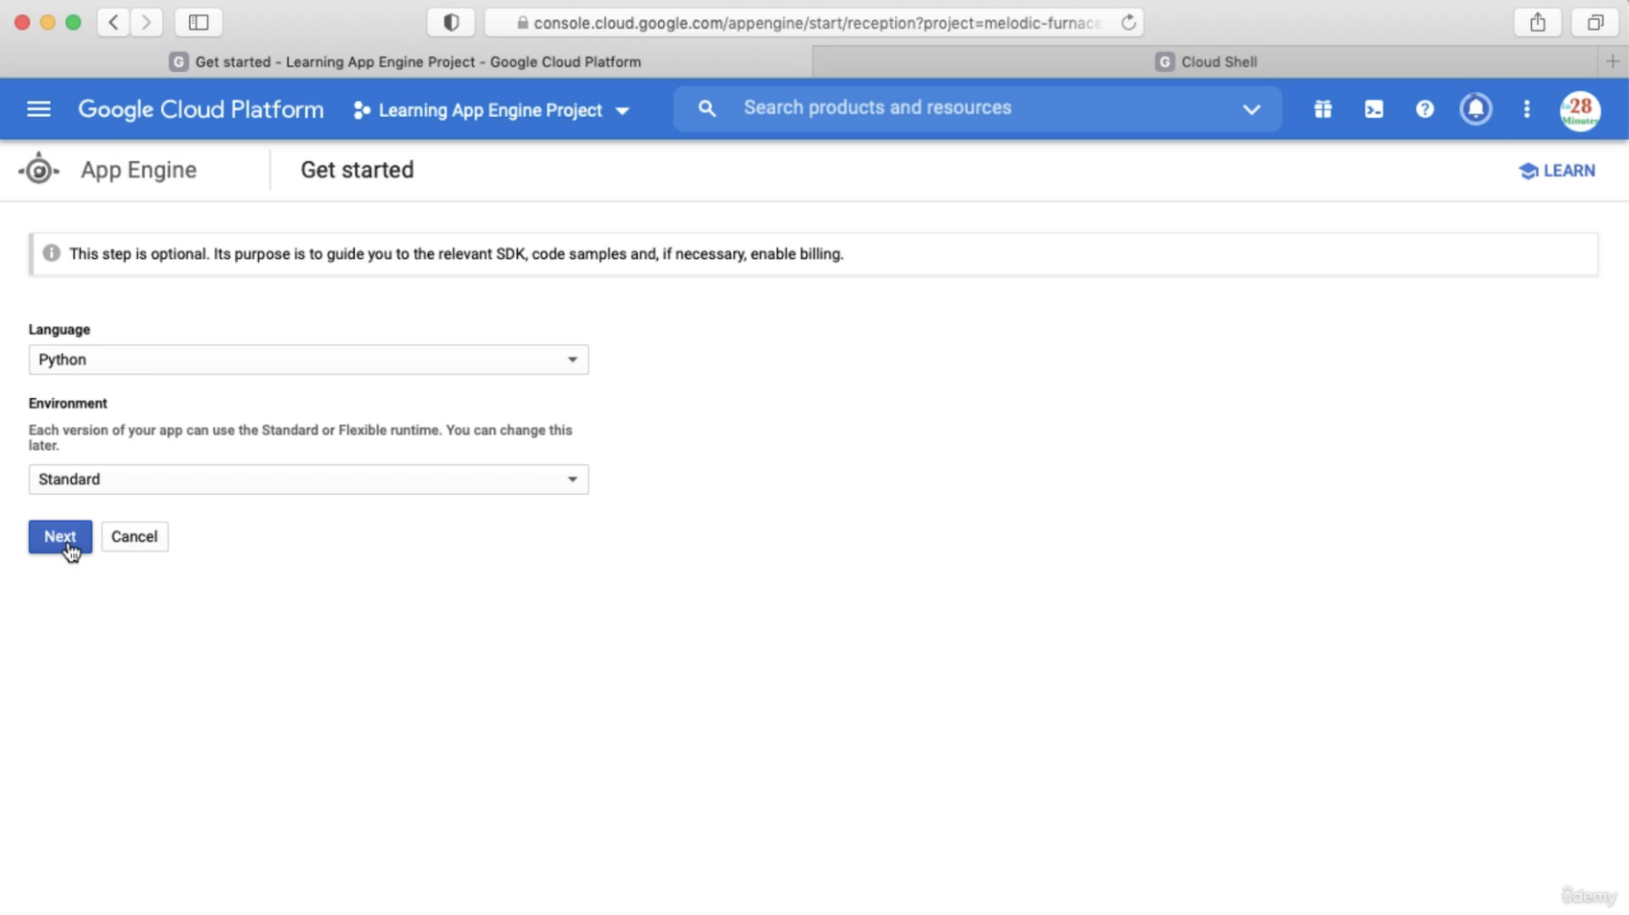Reload the page with the refresh icon
The width and height of the screenshot is (1629, 915).
coord(1128,22)
